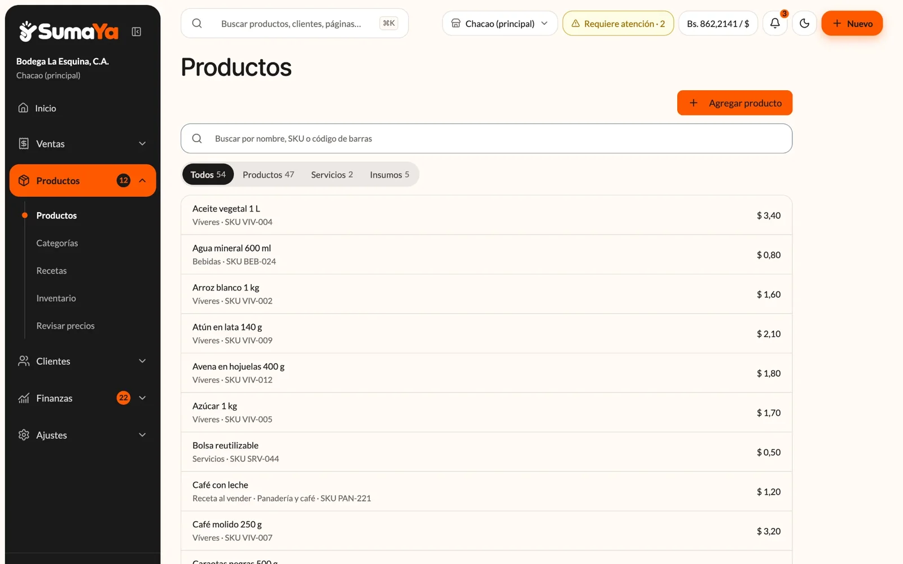Click the Clientes people icon
This screenshot has height=564, width=903.
pos(24,361)
